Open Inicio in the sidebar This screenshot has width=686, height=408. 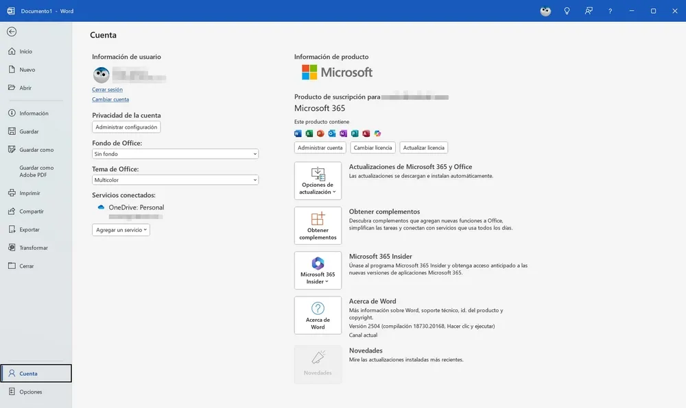coord(36,51)
